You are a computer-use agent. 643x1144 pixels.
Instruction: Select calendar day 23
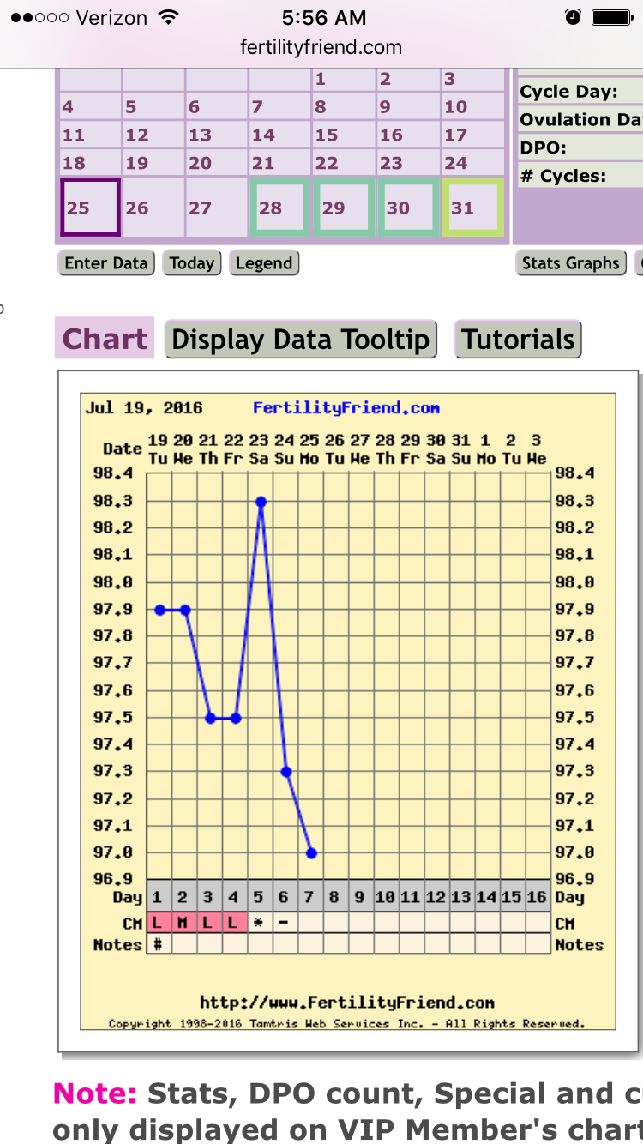[x=407, y=163]
